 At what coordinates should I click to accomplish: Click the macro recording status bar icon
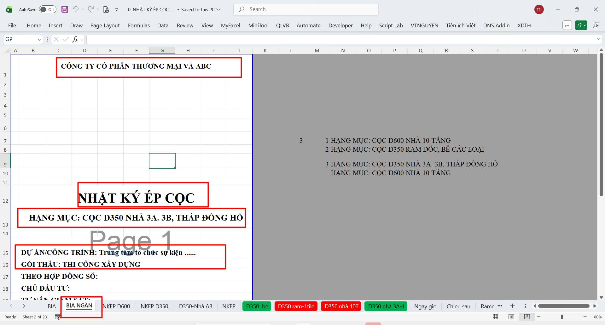[x=58, y=317]
